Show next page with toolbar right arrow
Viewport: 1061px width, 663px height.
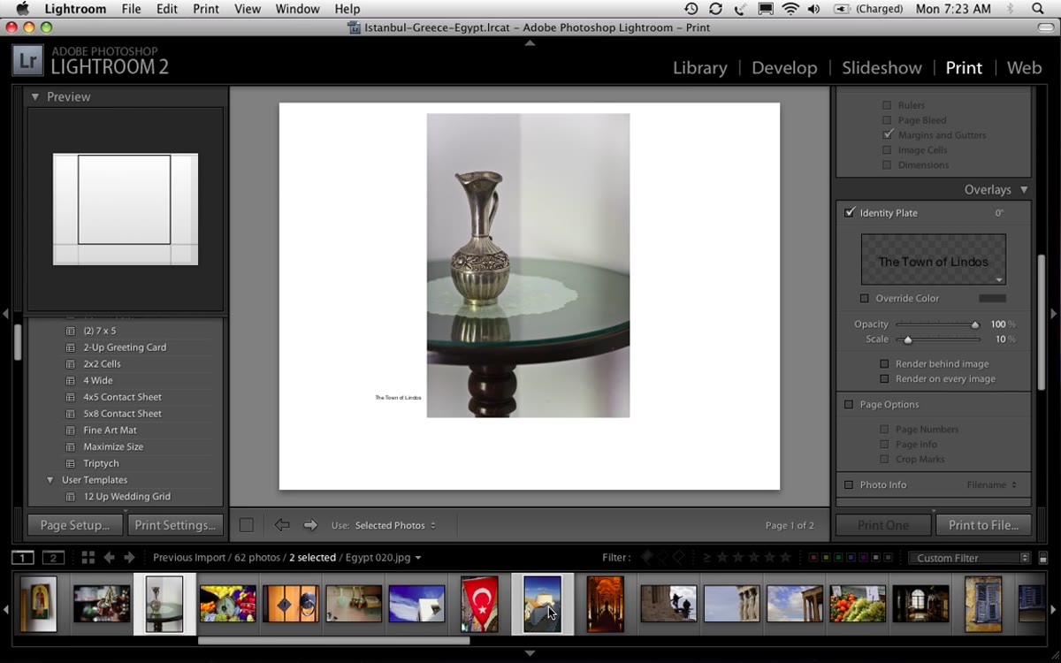click(x=310, y=525)
